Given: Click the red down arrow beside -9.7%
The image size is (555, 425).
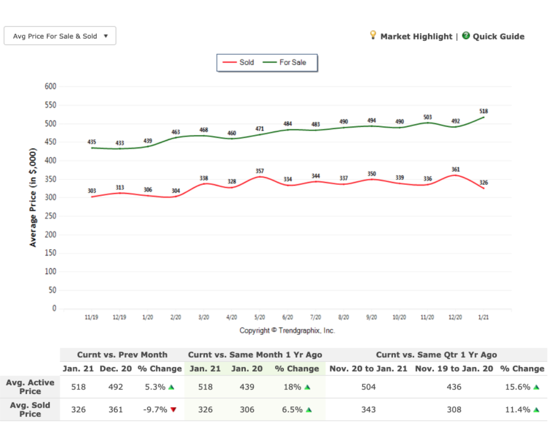Looking at the screenshot, I should click(x=173, y=410).
